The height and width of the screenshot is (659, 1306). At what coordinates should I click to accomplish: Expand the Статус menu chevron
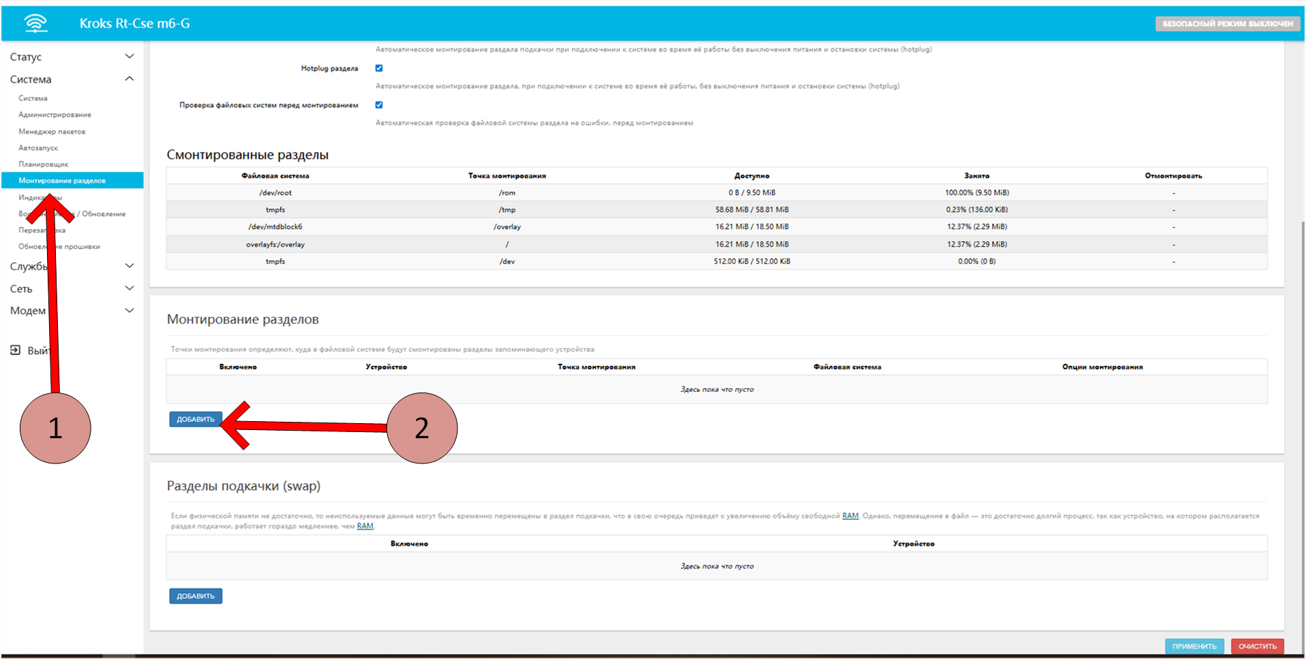click(x=130, y=57)
